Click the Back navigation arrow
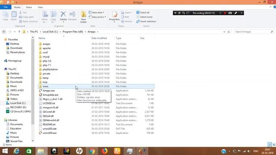276x155 pixels. pyautogui.click(x=4, y=31)
